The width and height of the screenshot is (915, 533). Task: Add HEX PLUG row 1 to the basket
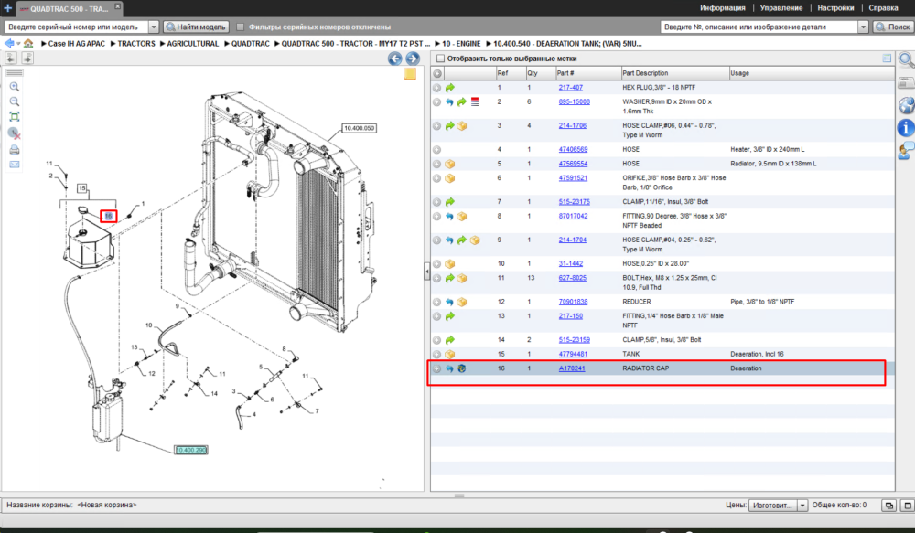[x=437, y=88]
